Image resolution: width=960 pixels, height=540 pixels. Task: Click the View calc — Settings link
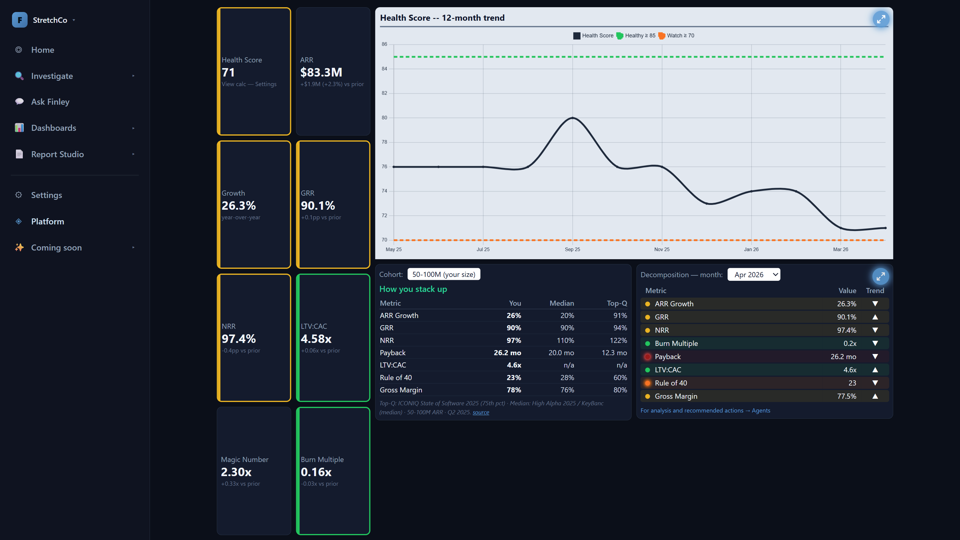249,84
